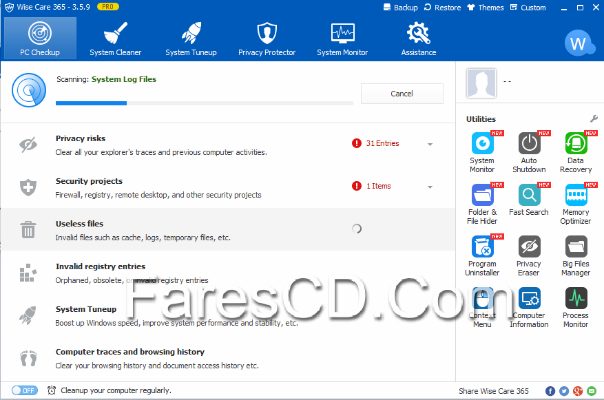The image size is (604, 400).
Task: Click the System Tuneup row rocket icon
Action: point(28,316)
